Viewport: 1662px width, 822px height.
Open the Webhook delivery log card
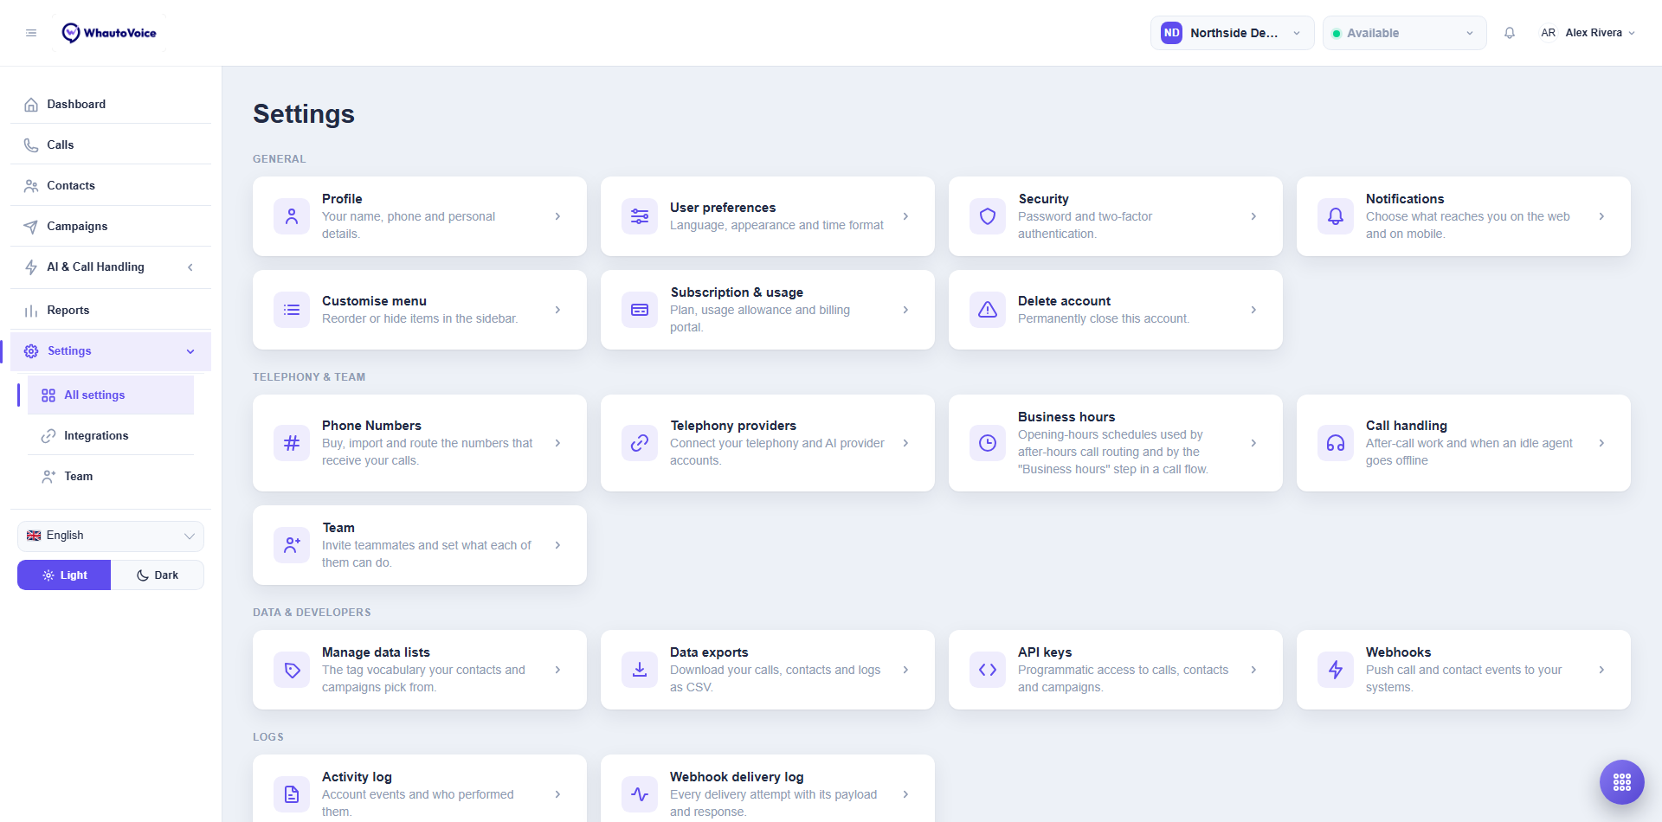pos(768,788)
